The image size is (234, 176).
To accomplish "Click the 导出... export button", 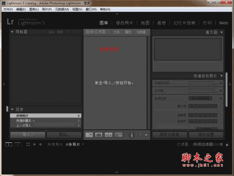I will (64, 135).
